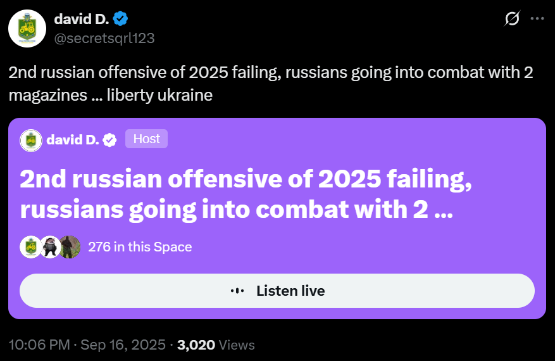The width and height of the screenshot is (555, 361).
Task: Click the Listen live button
Action: pos(277,291)
